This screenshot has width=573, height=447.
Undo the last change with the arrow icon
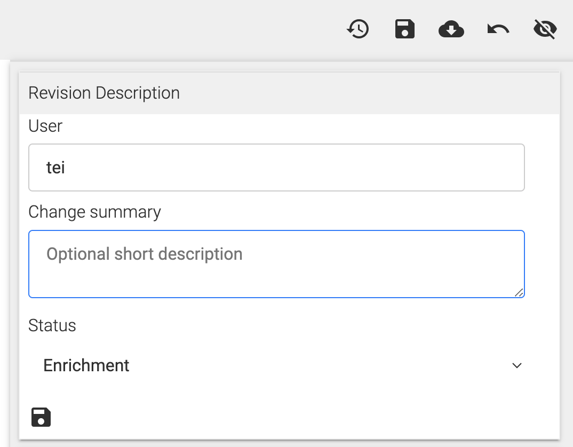click(498, 29)
